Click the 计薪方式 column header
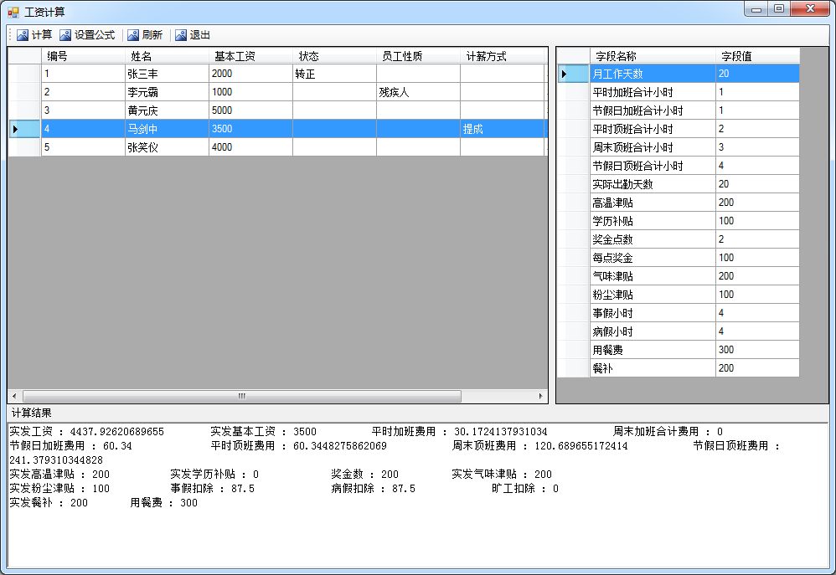This screenshot has height=575, width=836. pos(502,56)
